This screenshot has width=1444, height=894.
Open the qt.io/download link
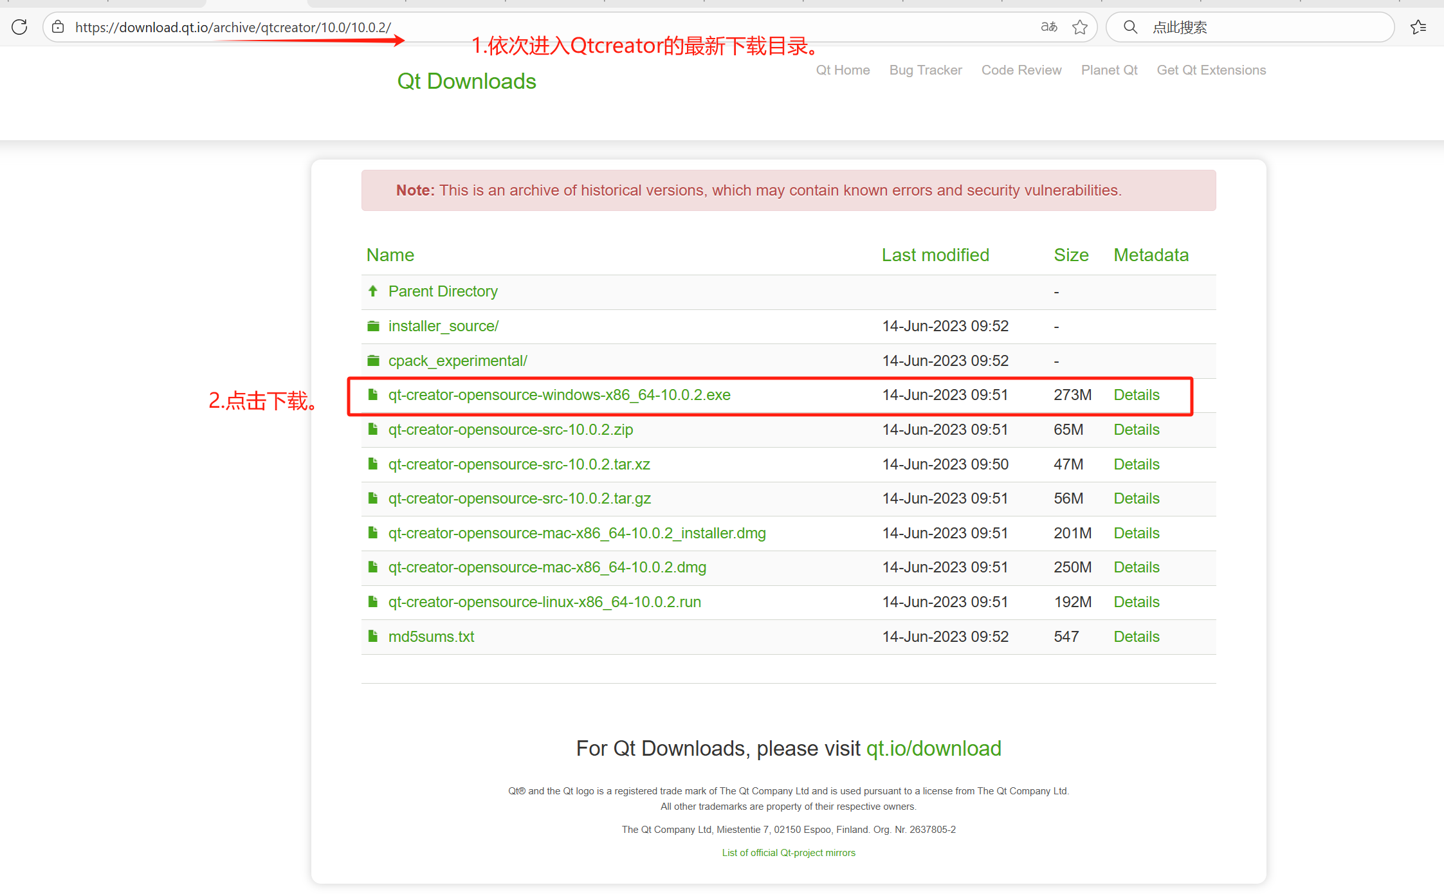click(x=934, y=748)
